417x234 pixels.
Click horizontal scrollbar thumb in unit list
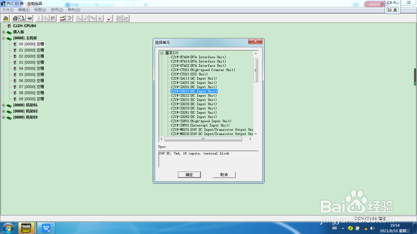[203, 139]
